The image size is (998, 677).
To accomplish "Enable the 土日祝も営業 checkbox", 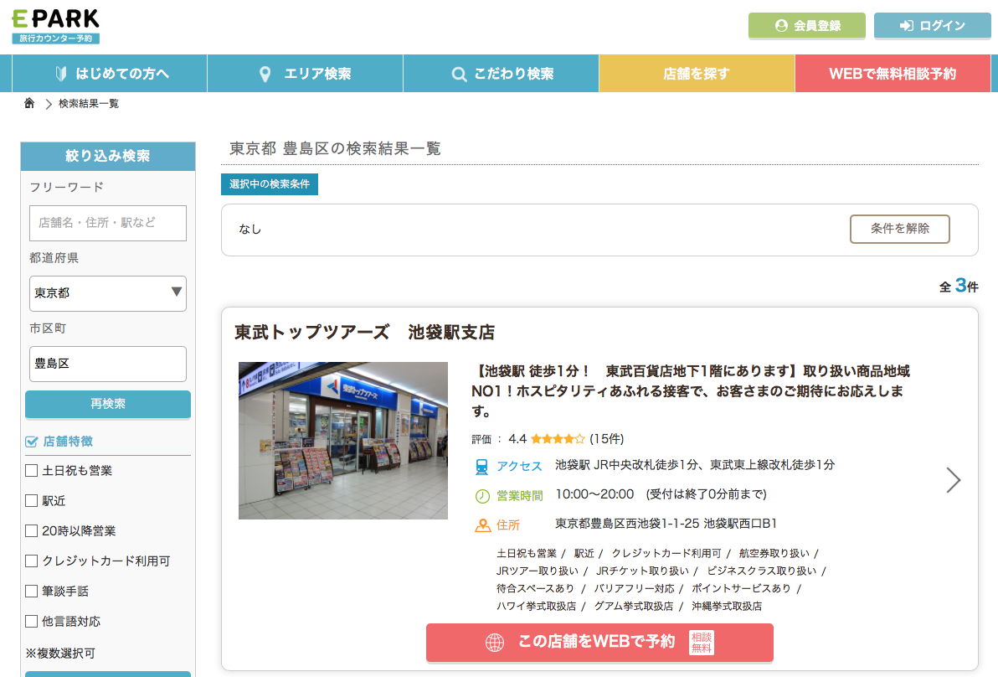I will [30, 471].
